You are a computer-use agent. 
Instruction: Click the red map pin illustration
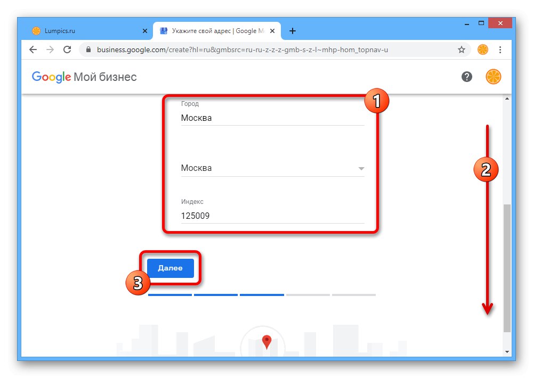coord(267,342)
